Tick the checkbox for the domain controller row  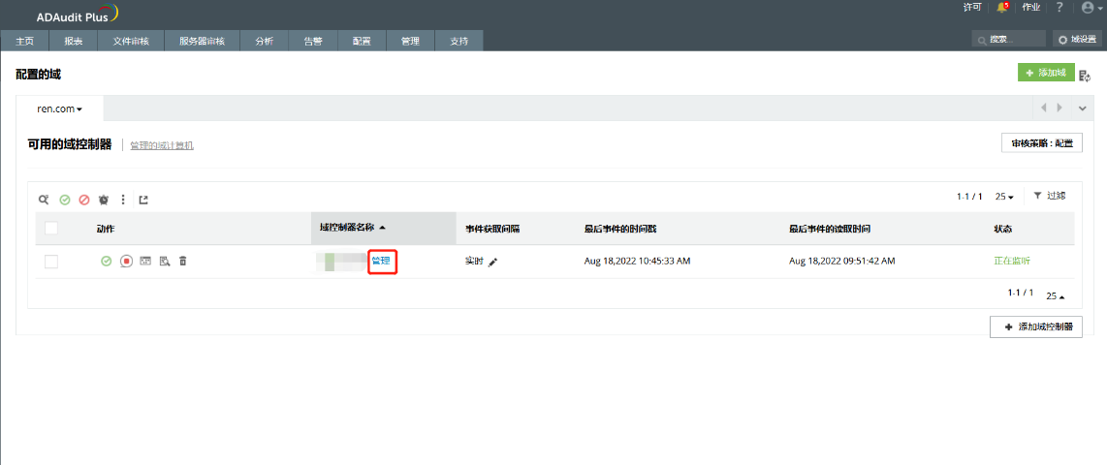tap(51, 262)
